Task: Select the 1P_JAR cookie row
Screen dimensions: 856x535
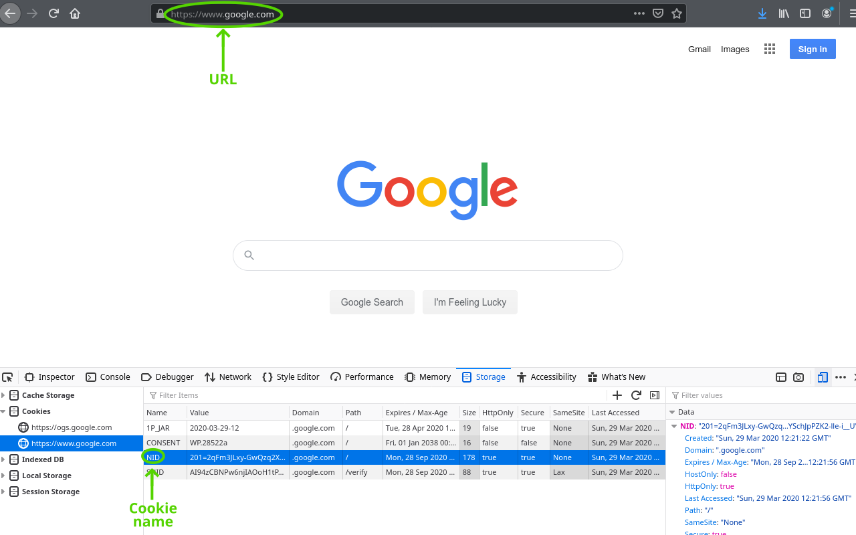Action: pyautogui.click(x=405, y=428)
